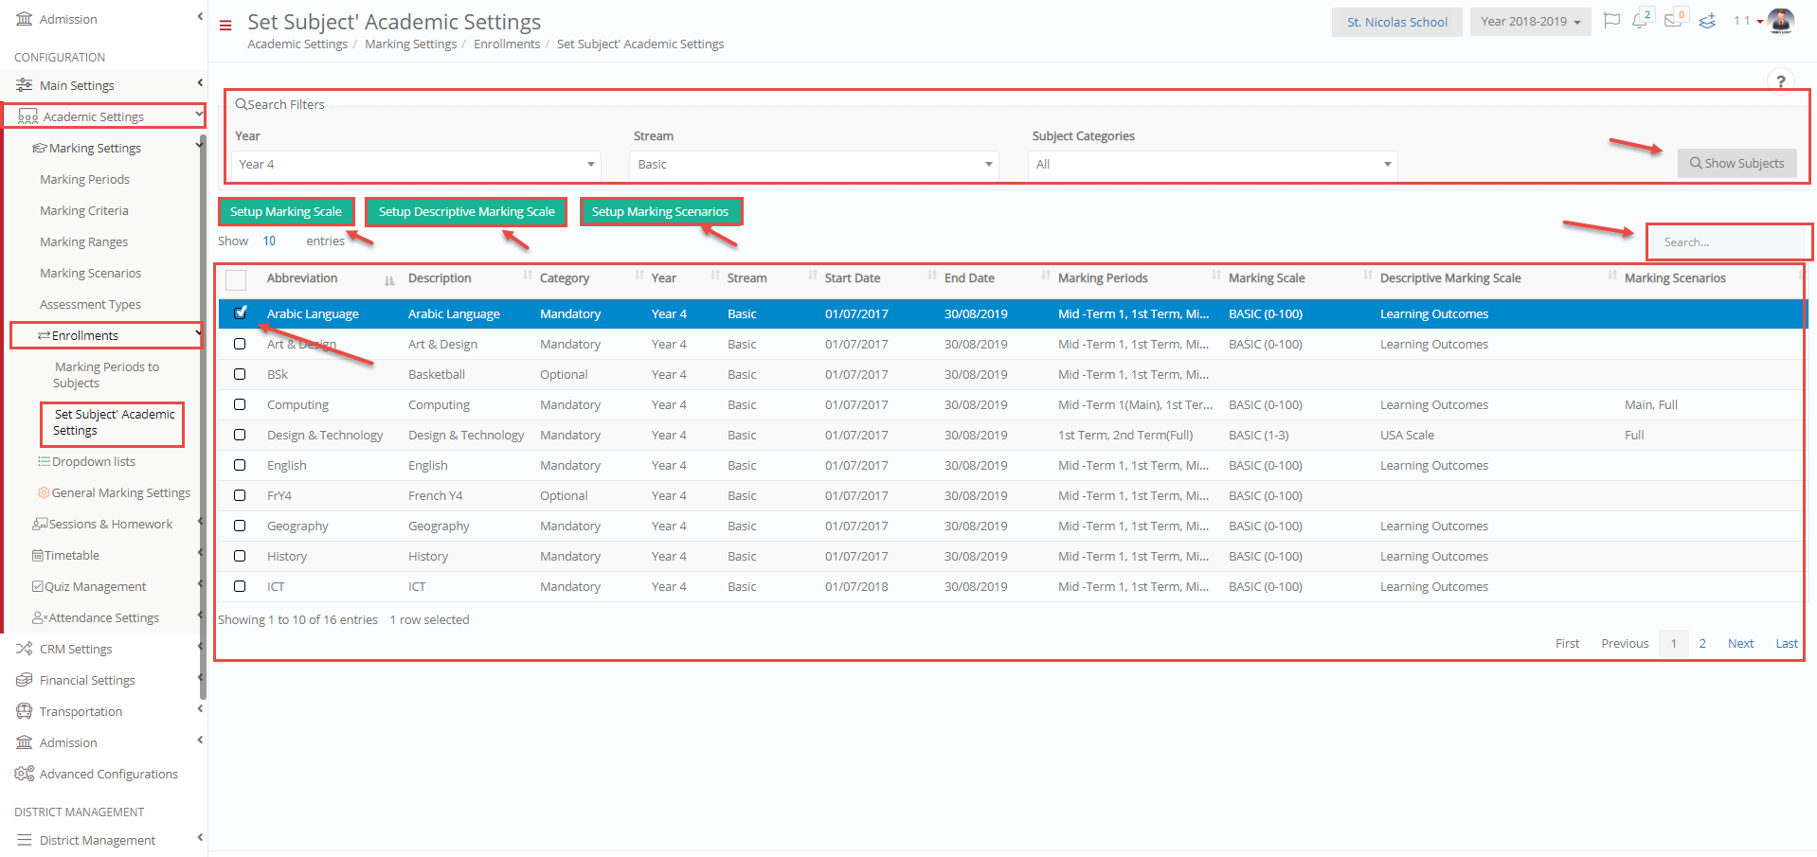Click Enrollments breadcrumb link
The height and width of the screenshot is (857, 1817).
click(507, 44)
